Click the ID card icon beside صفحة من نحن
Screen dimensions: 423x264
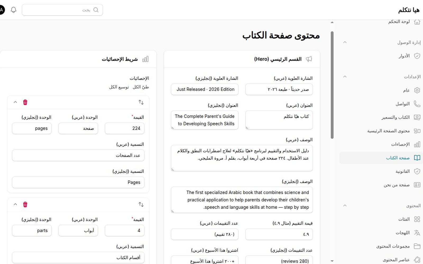(x=417, y=185)
